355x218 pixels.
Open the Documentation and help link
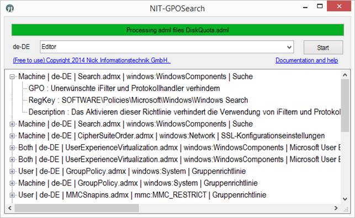306,60
